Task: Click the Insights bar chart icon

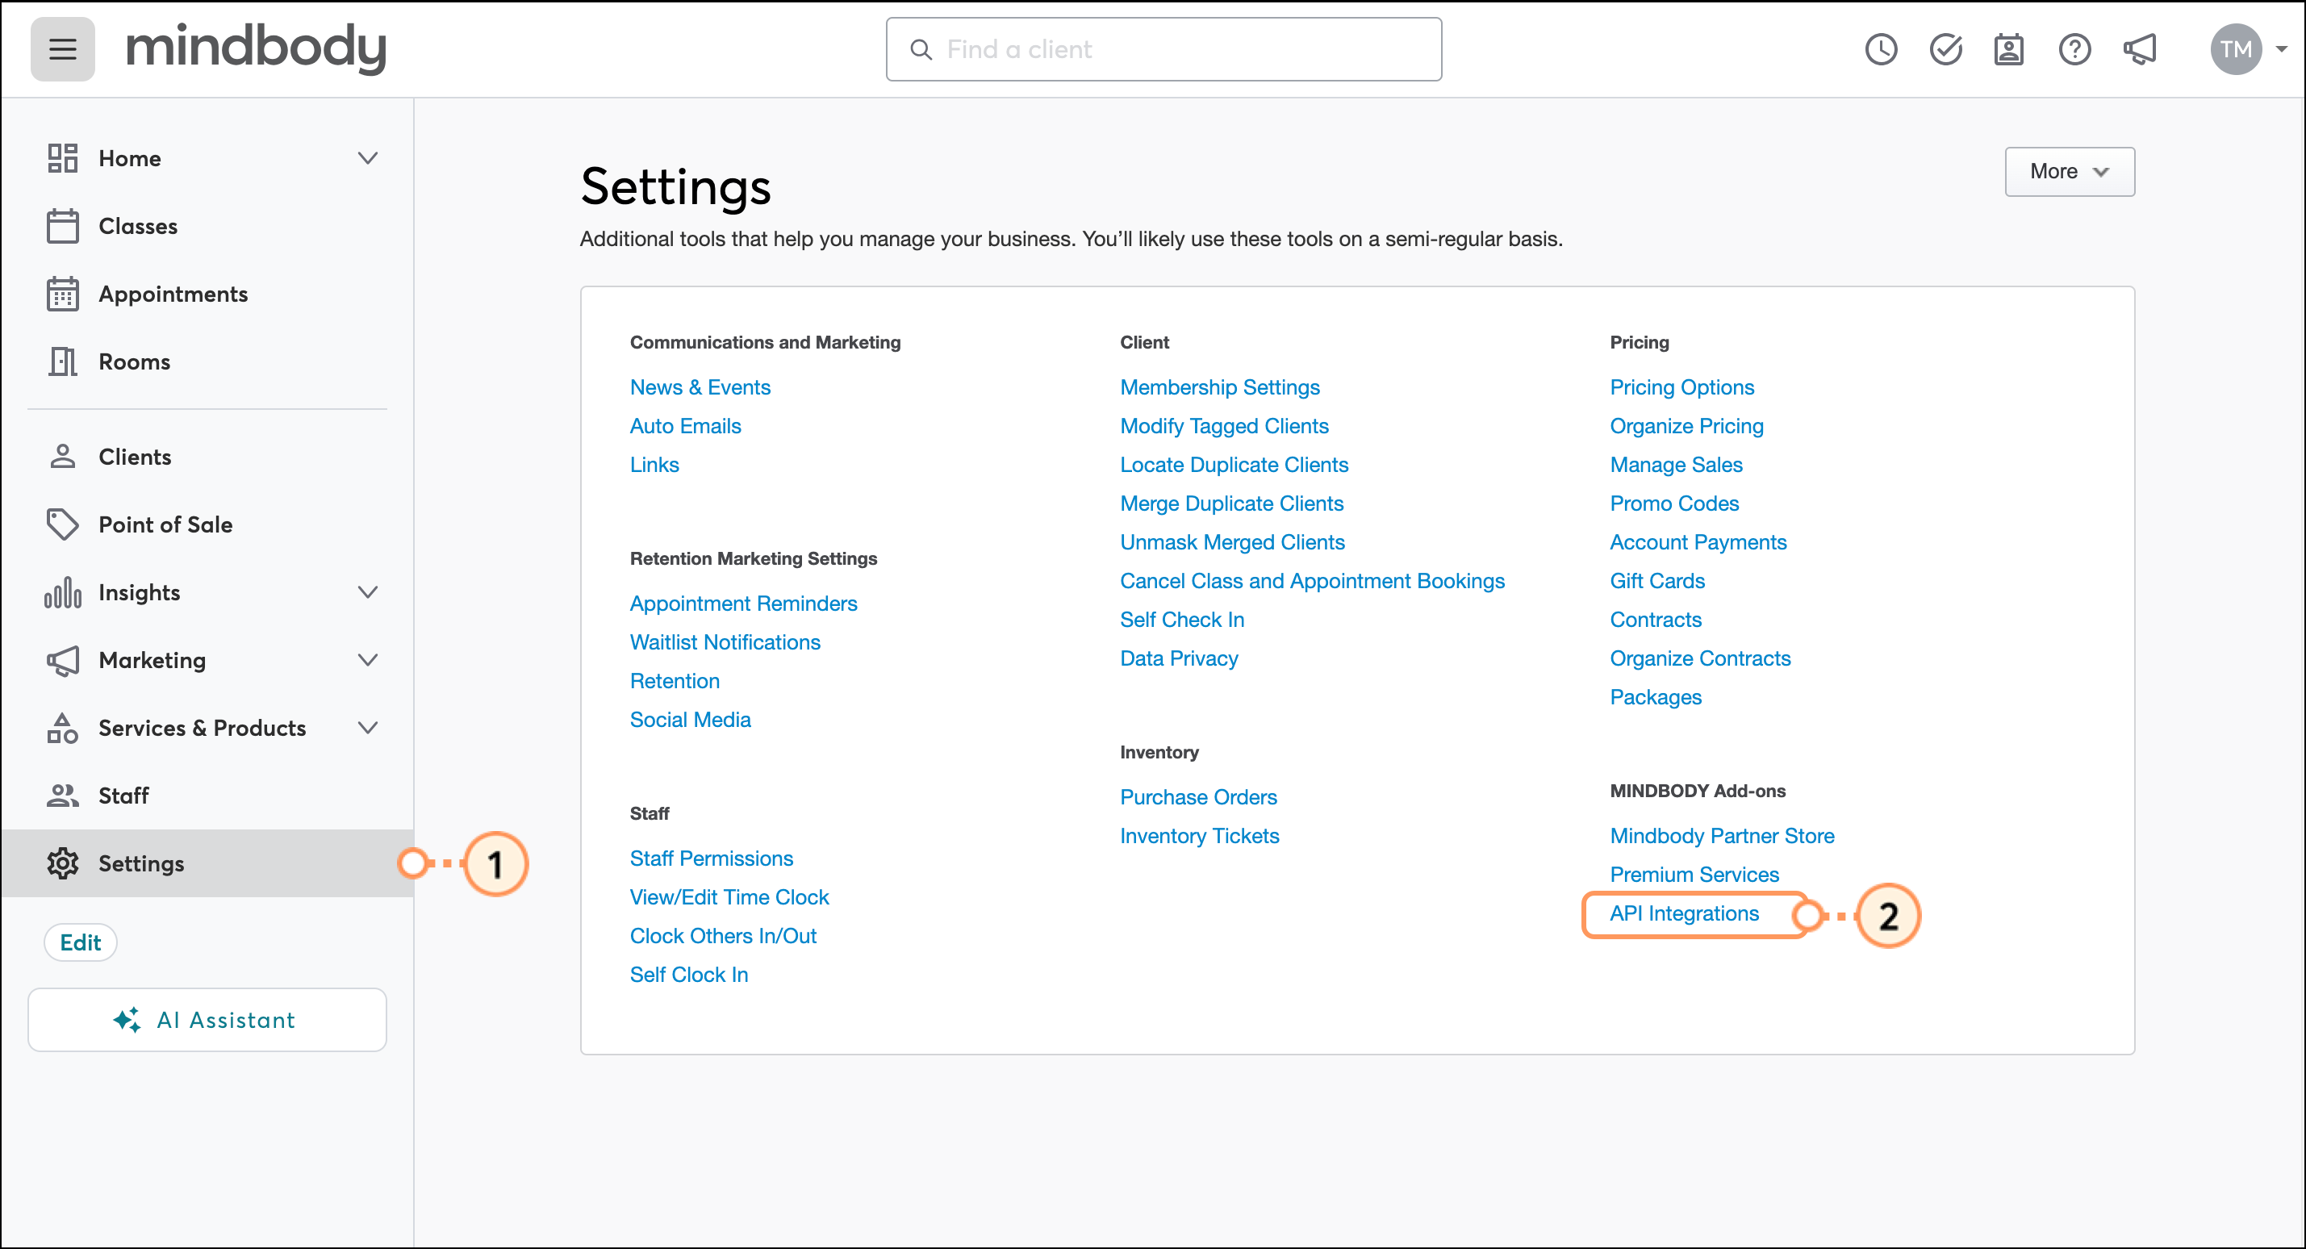Action: point(63,593)
